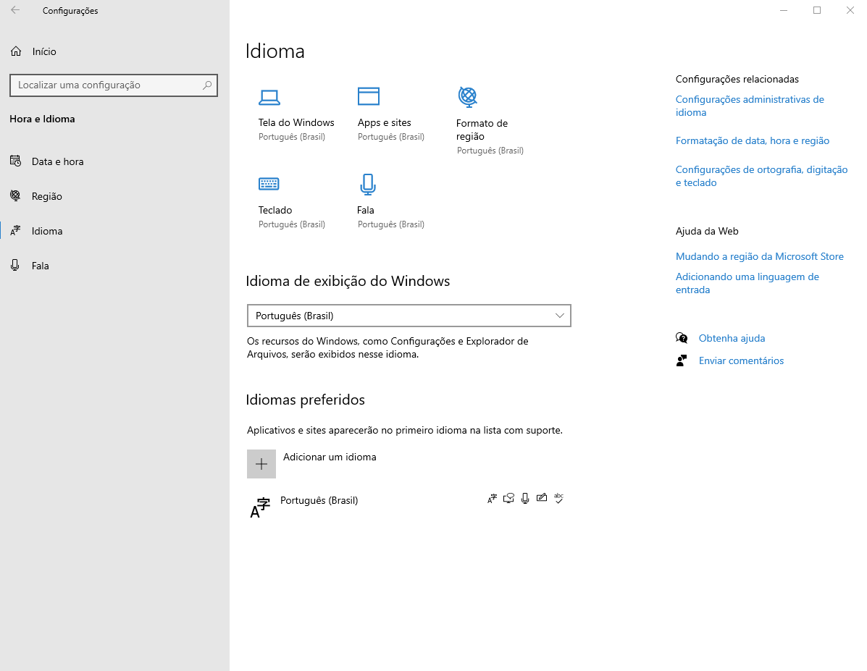Click Mudando a região da Microsoft Store
The width and height of the screenshot is (867, 671).
(759, 256)
